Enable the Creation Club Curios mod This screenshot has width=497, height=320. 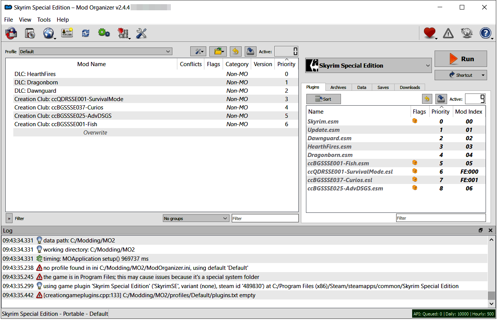[x=10, y=107]
